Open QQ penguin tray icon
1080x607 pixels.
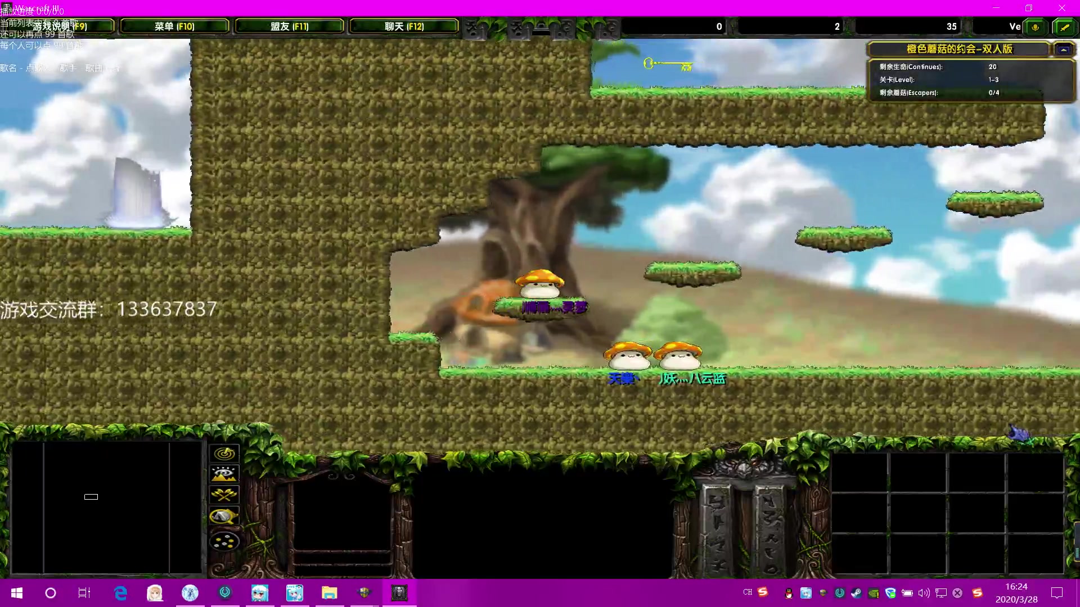click(x=789, y=593)
